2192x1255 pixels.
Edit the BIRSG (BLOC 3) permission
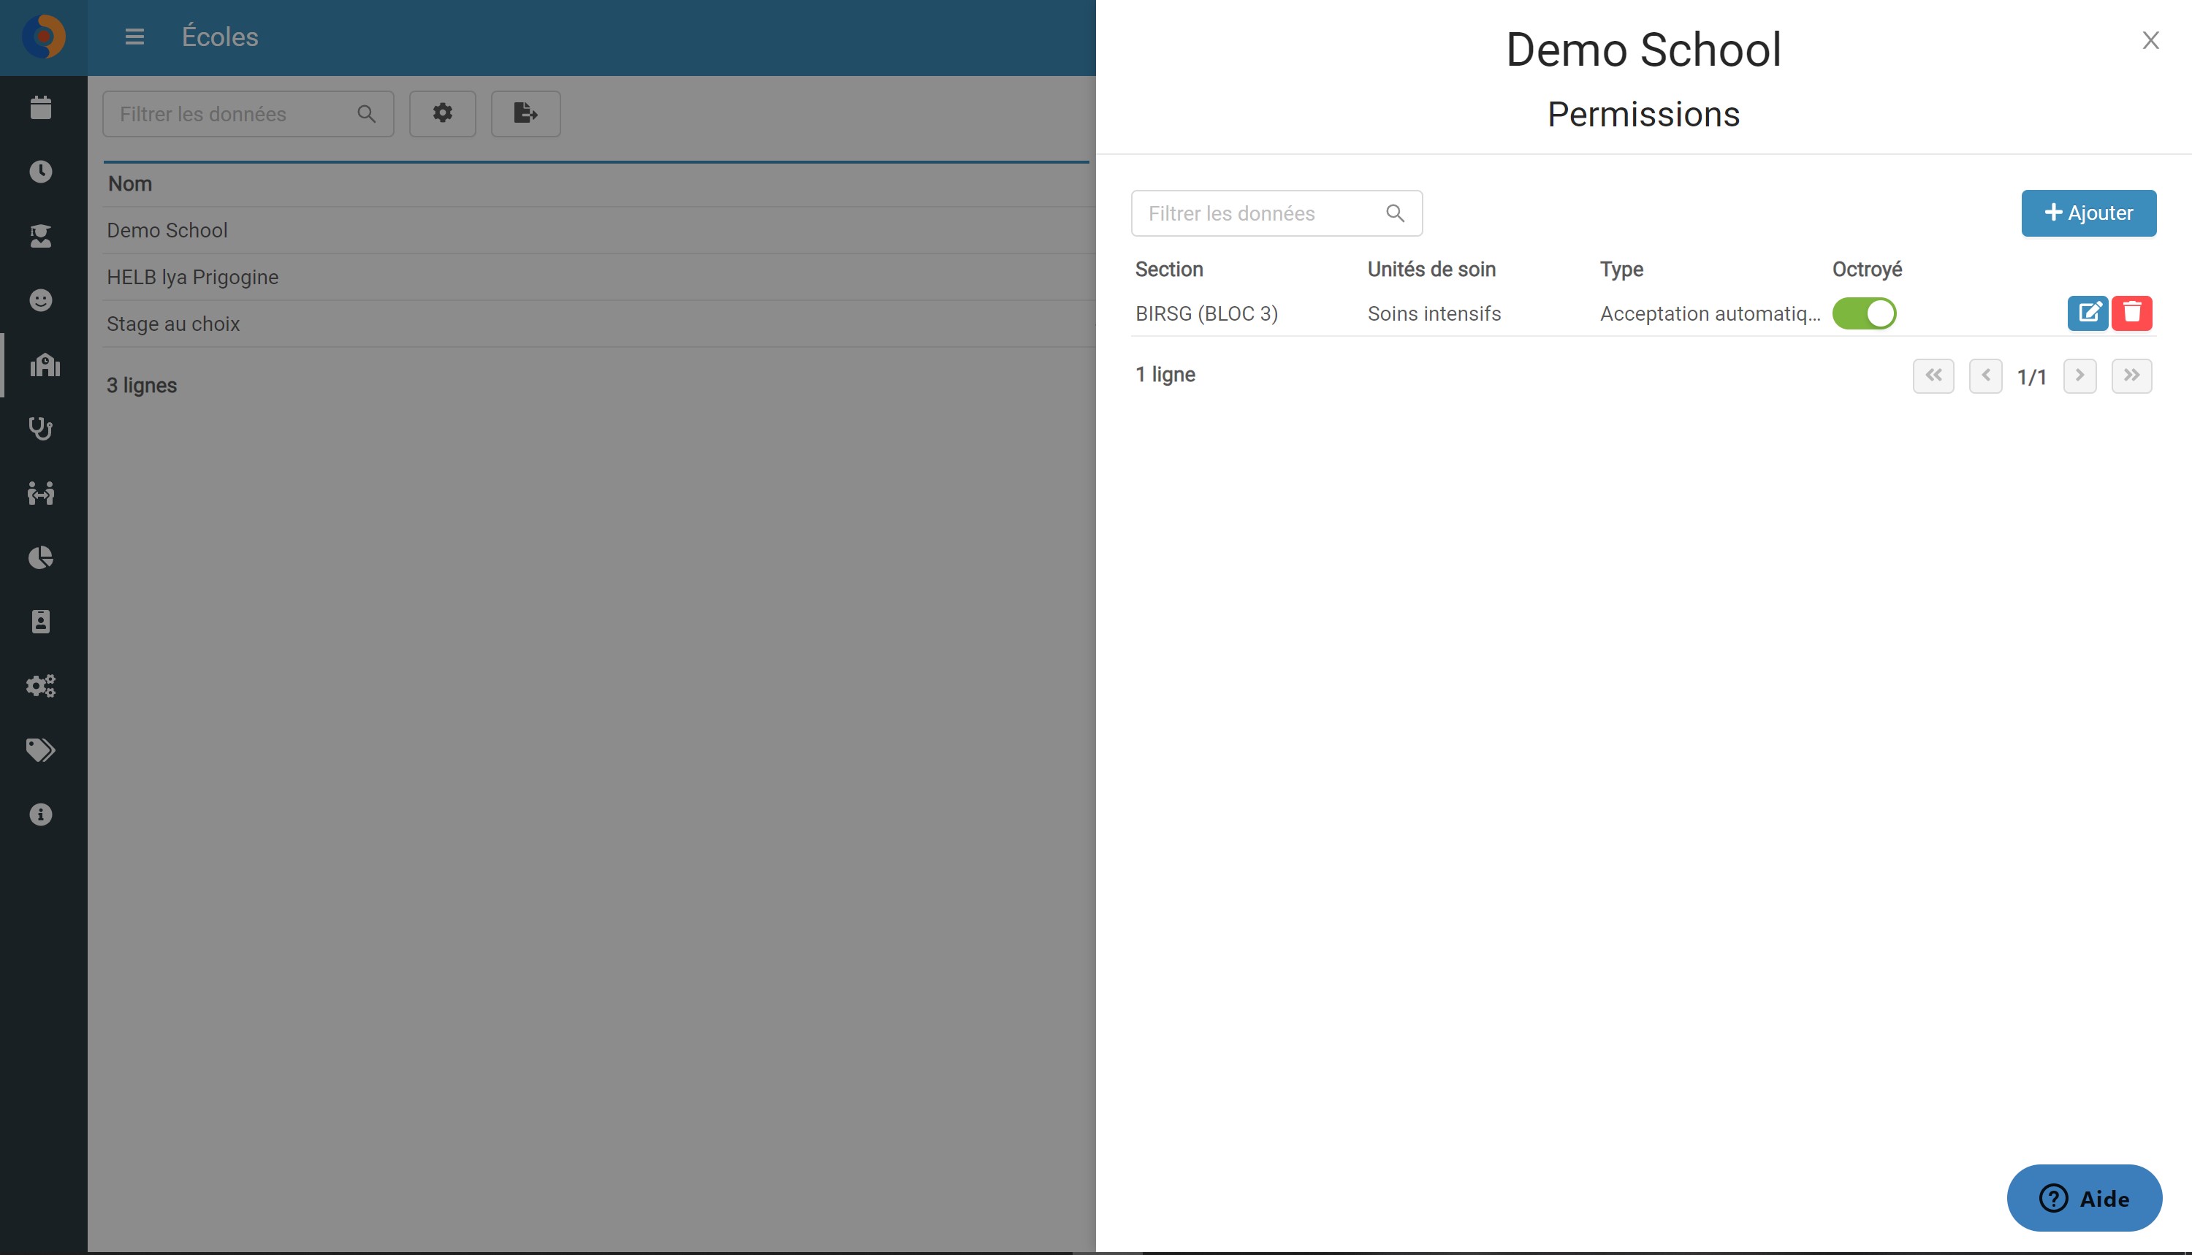[2088, 313]
